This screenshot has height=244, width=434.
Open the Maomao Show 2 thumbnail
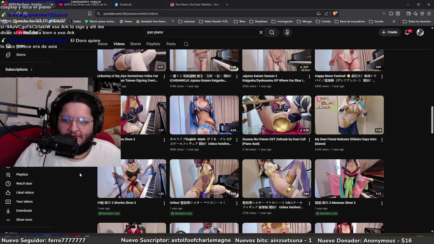(x=349, y=179)
